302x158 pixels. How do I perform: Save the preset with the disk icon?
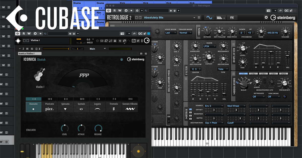(199, 18)
